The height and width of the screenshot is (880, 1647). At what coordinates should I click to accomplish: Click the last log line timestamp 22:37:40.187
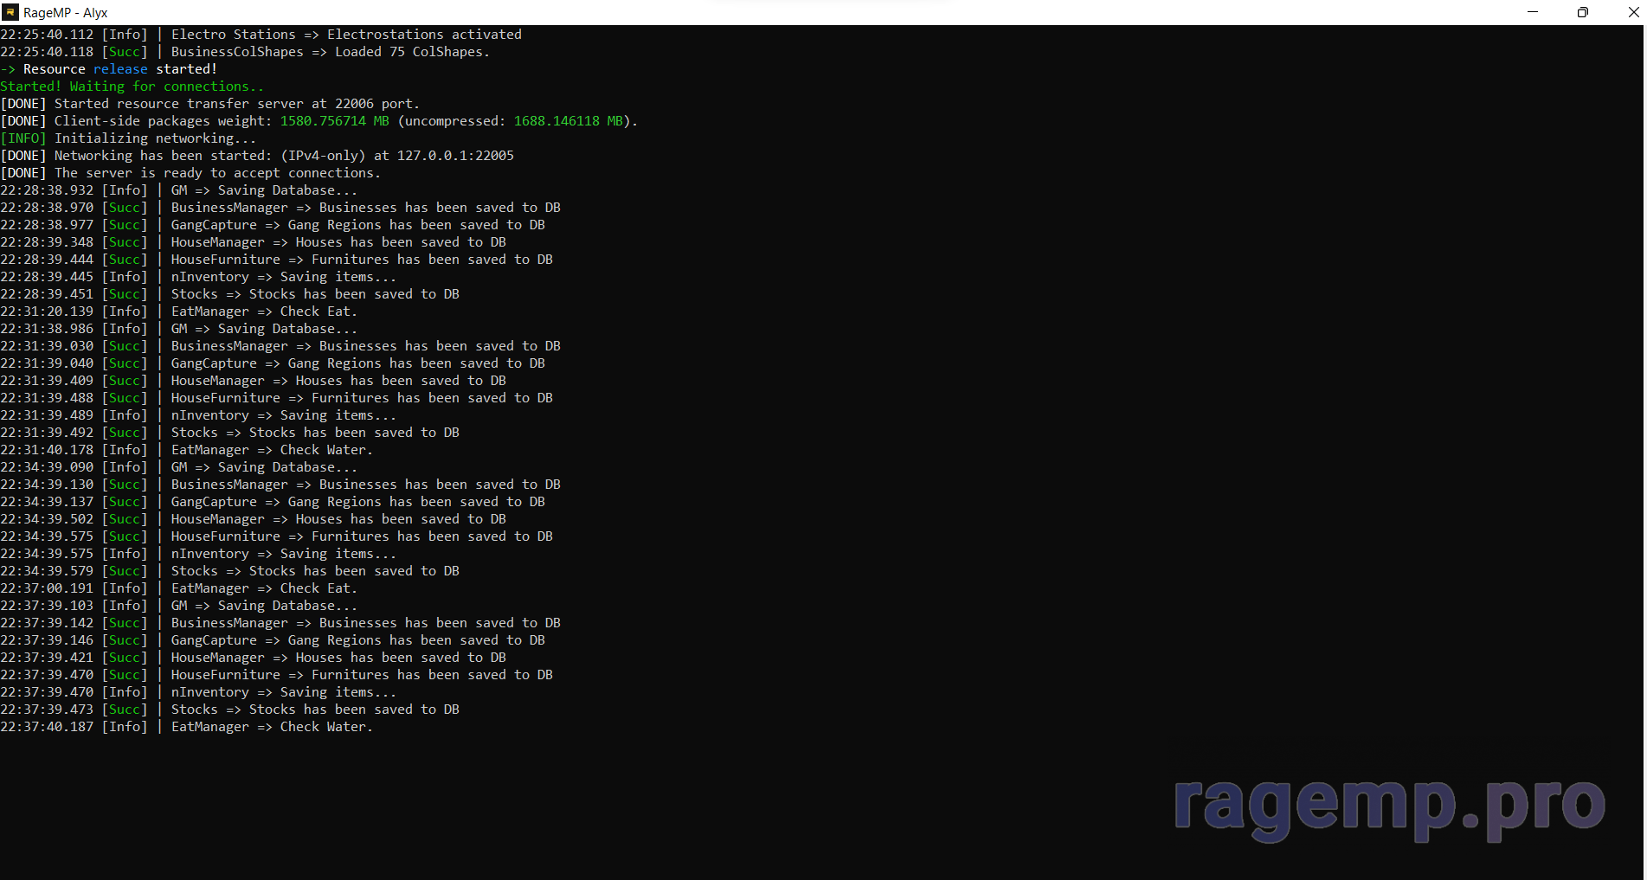[x=47, y=727]
